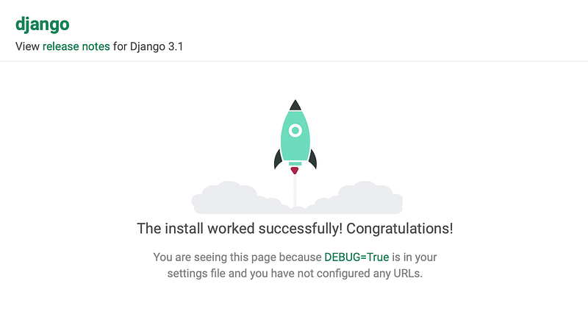Viewport: 588px width, 317px height.
Task: Click the "The install worked successfully!" heading
Action: pyautogui.click(x=240, y=229)
